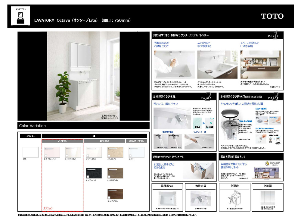Click the シャワー spray mode photo
Screen dimensions: 301x224
160,141
